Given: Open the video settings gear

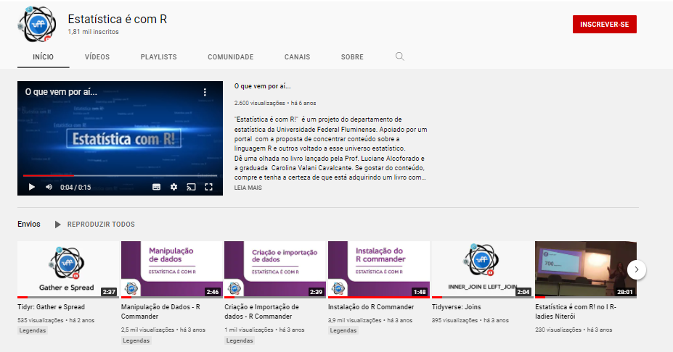Looking at the screenshot, I should (x=174, y=187).
